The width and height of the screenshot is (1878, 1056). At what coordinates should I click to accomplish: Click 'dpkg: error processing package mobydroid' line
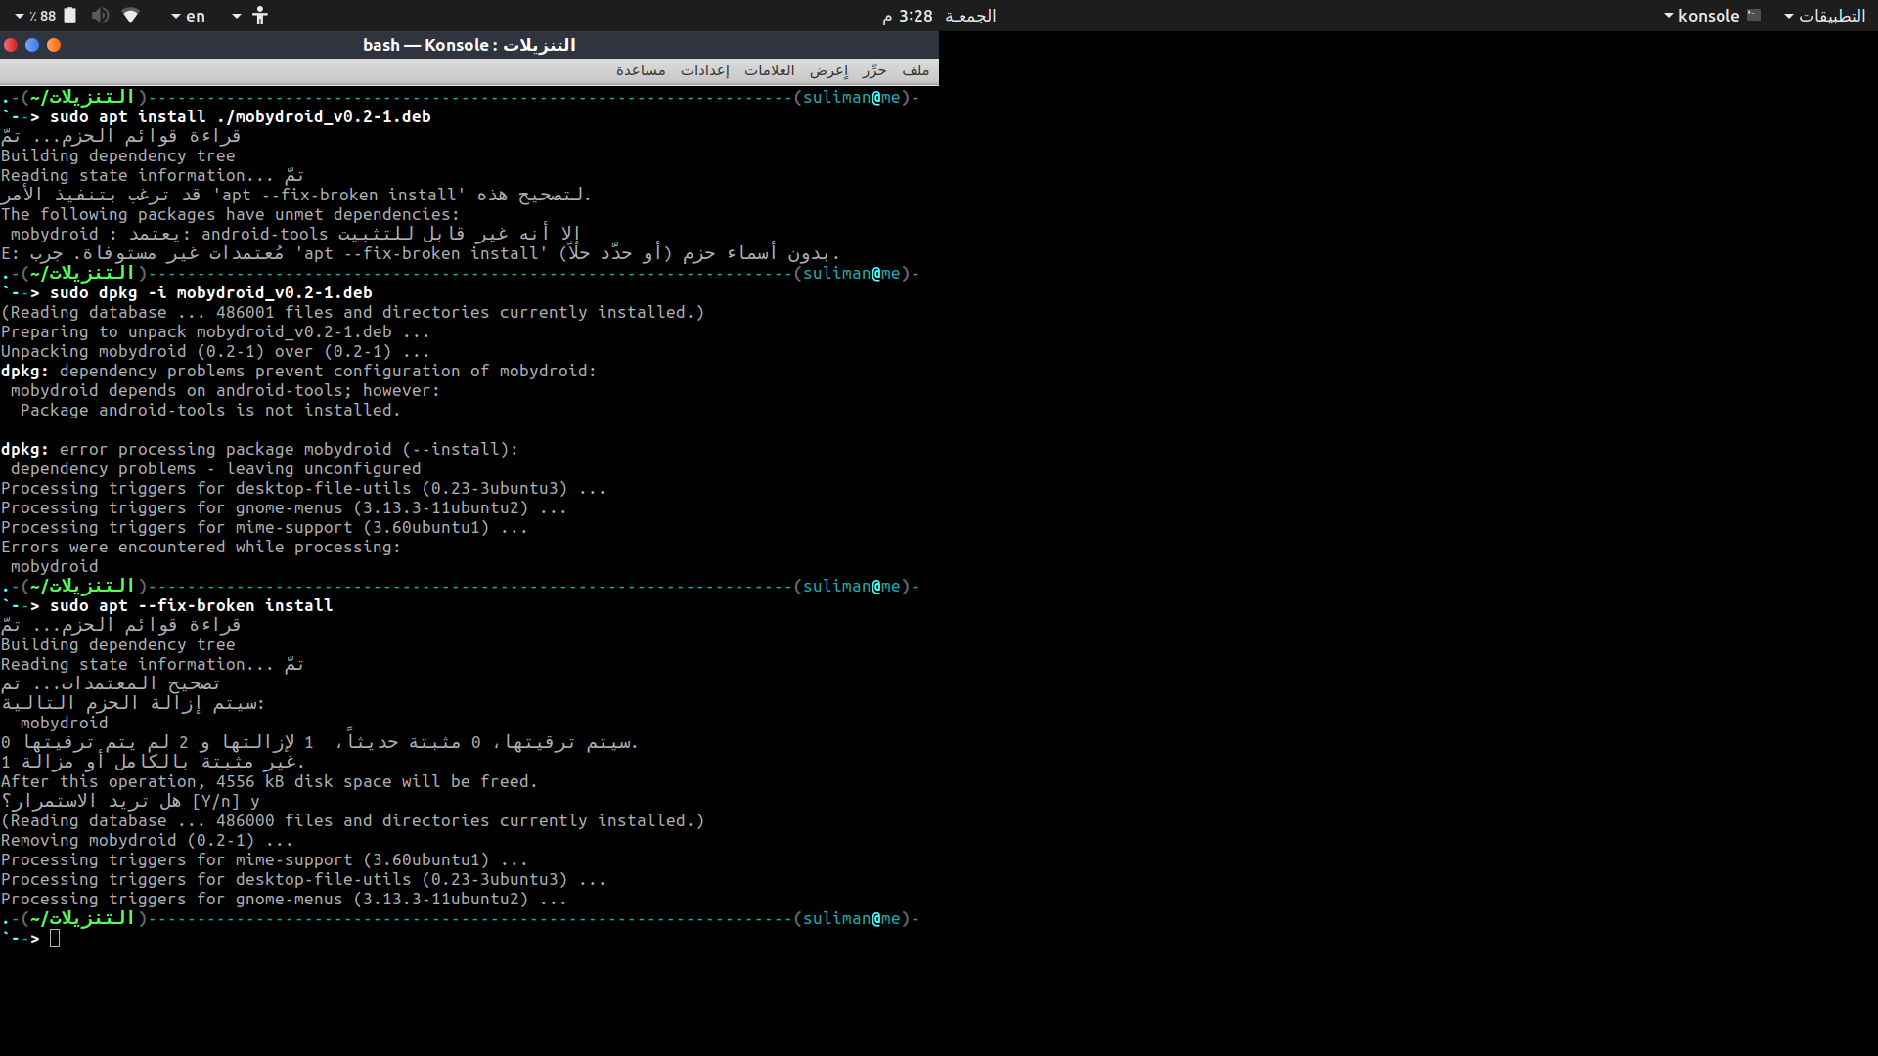pyautogui.click(x=259, y=449)
